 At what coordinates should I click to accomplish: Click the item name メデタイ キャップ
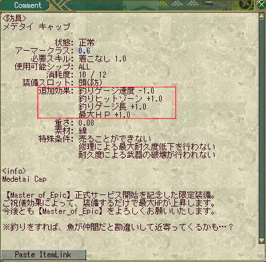click(x=37, y=27)
